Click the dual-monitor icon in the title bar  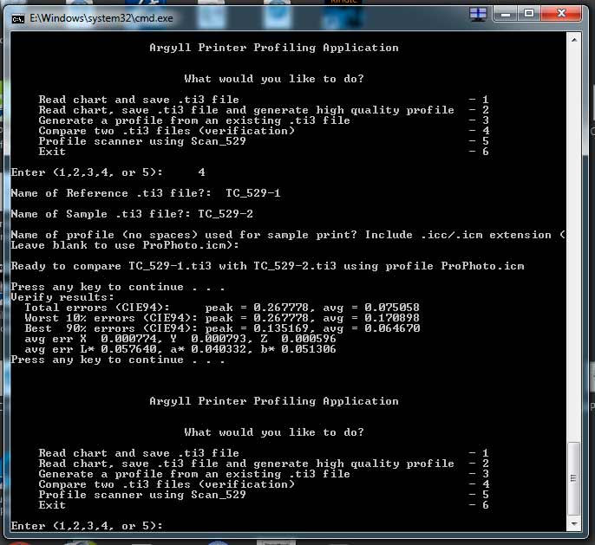(x=478, y=14)
